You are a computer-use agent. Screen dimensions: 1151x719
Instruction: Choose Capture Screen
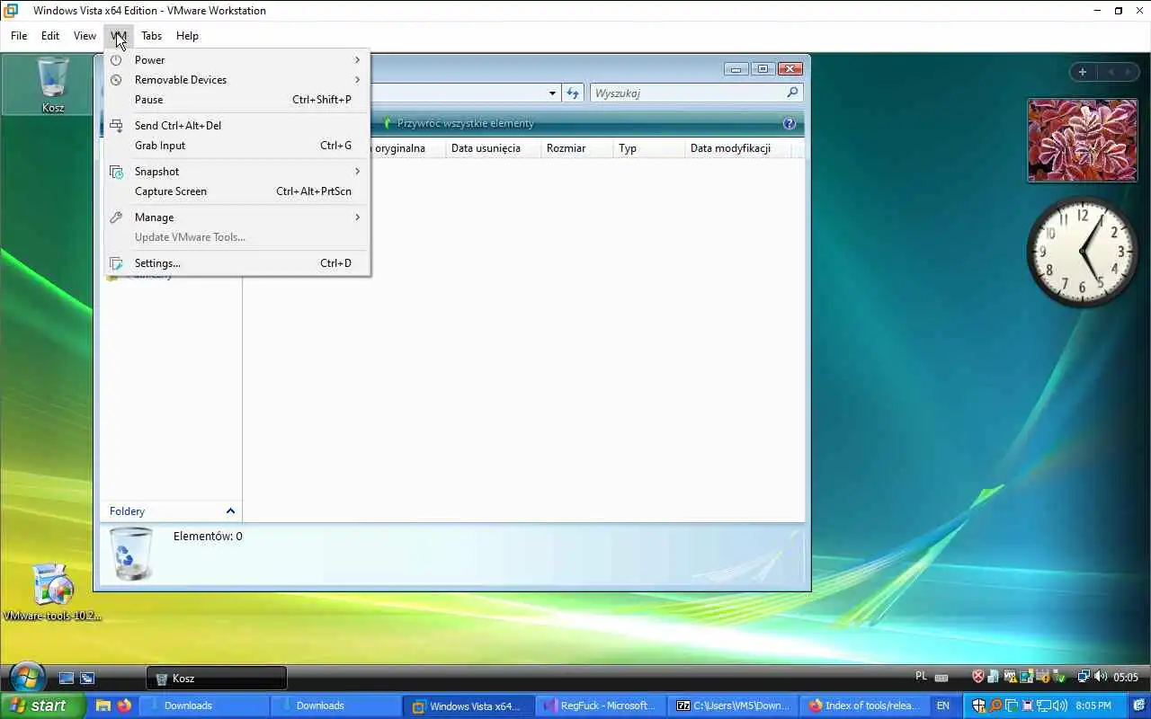coord(236,191)
